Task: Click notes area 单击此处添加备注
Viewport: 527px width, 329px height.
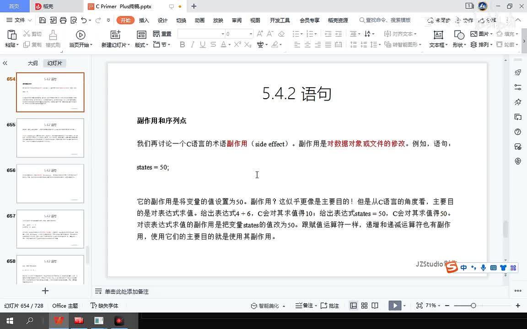Action: [126, 292]
